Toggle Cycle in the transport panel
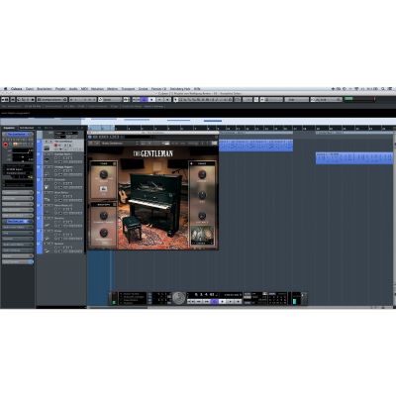This screenshot has height=396, width=396. (214, 301)
